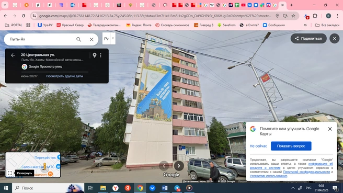This screenshot has width=343, height=193.
Task: Switch the РУС input language indicator
Action: coord(308,188)
